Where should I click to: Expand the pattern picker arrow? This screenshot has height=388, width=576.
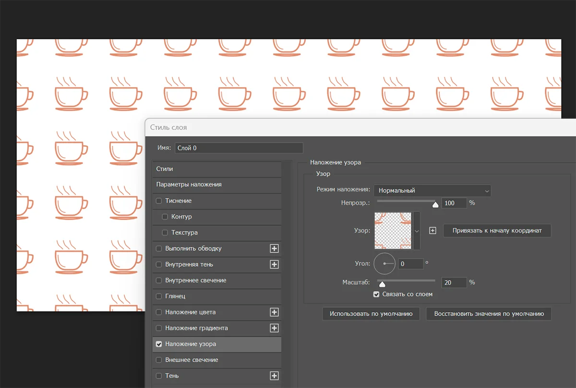[417, 231]
